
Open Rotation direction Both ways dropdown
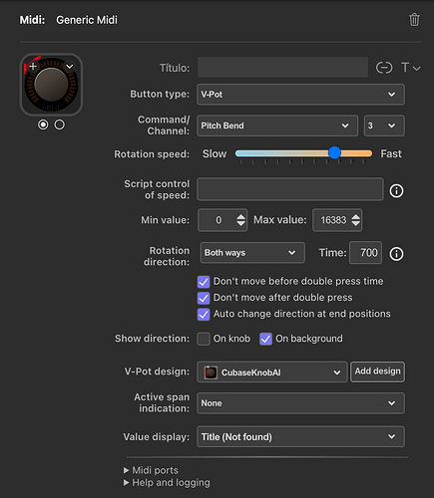(252, 253)
